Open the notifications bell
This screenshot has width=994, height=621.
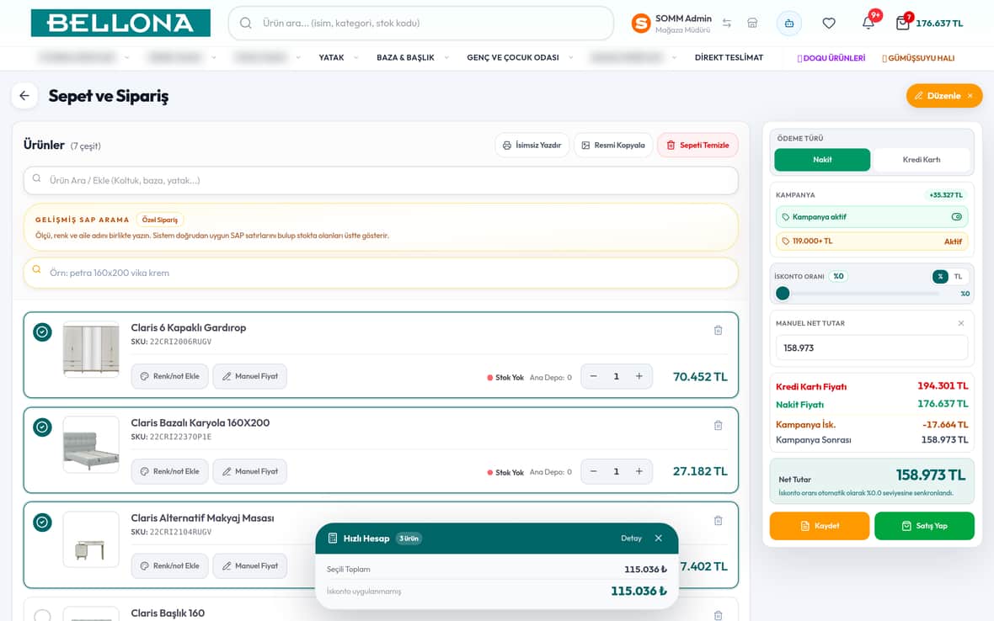[x=868, y=24]
